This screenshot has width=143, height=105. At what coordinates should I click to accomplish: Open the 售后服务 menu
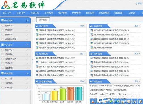[90, 13]
